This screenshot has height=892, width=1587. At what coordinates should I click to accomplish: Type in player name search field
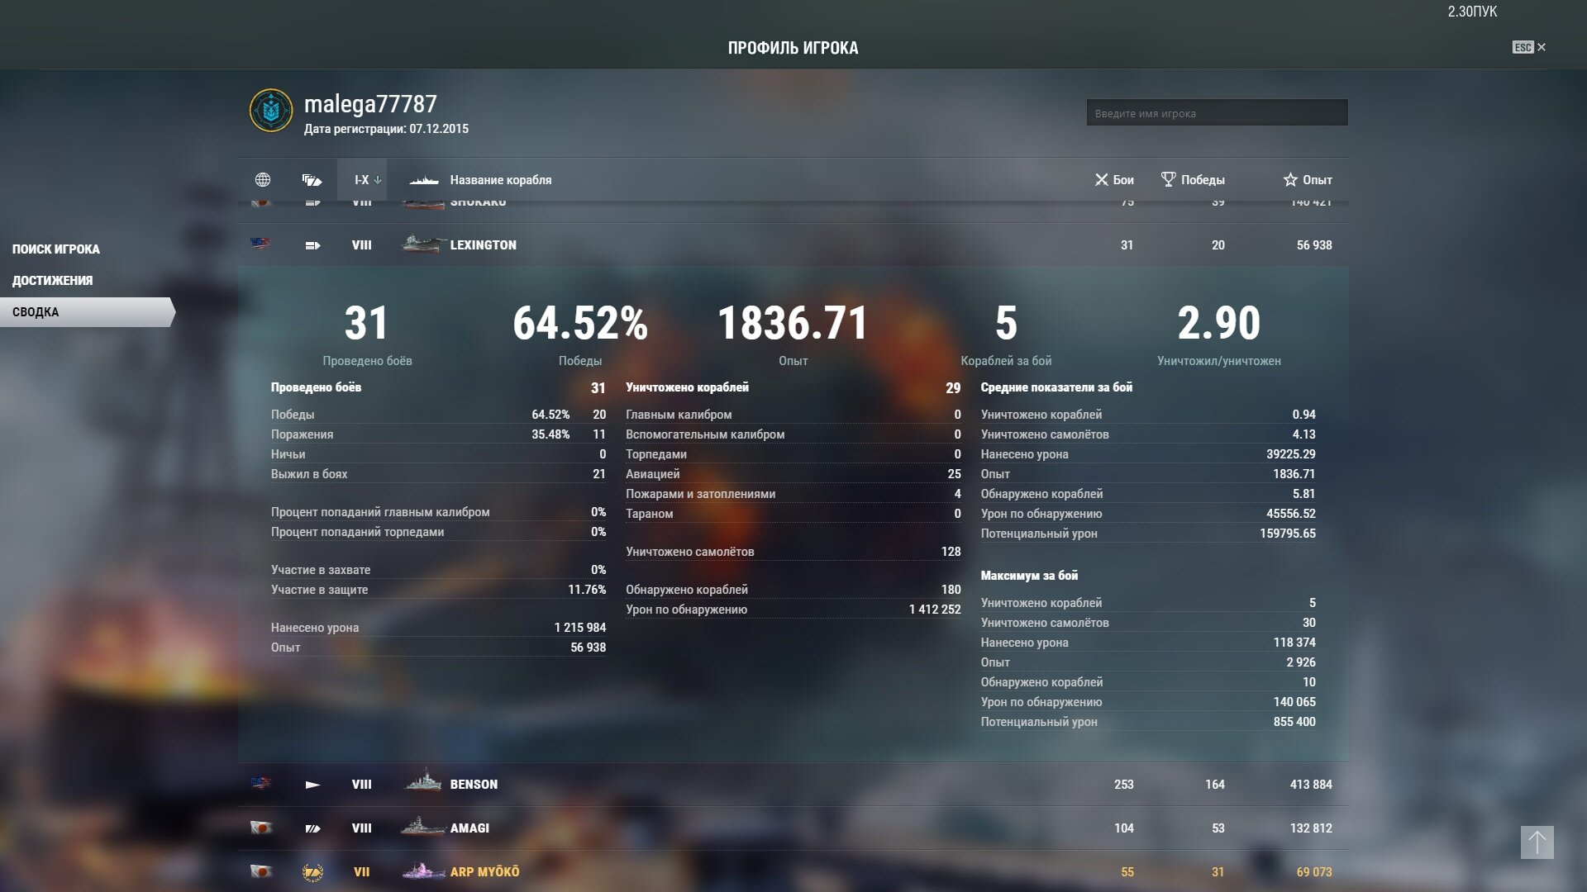pyautogui.click(x=1217, y=113)
